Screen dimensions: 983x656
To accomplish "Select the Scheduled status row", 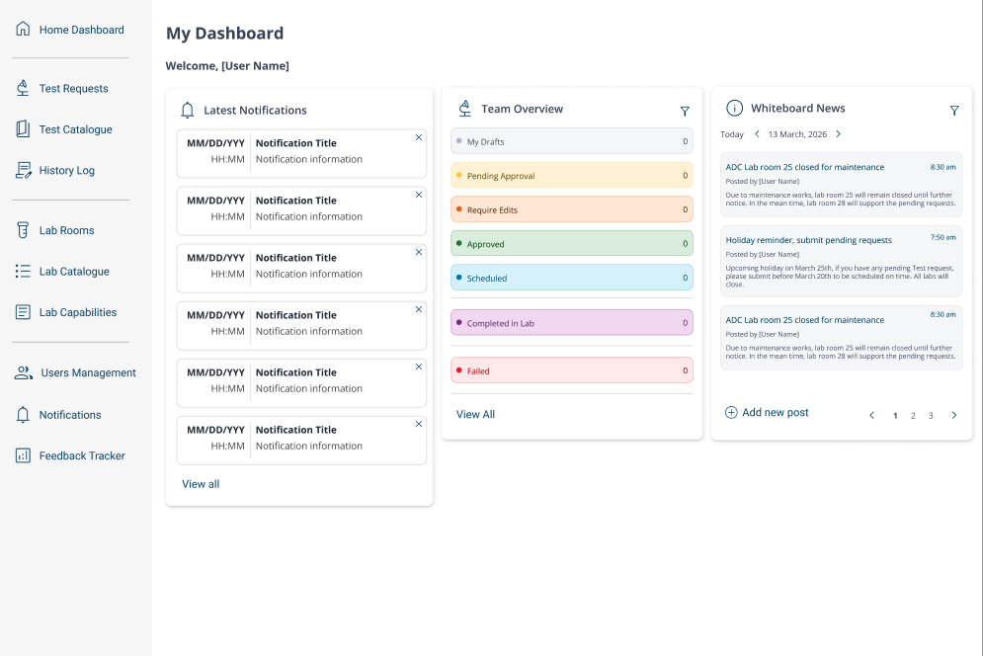I will pyautogui.click(x=572, y=278).
